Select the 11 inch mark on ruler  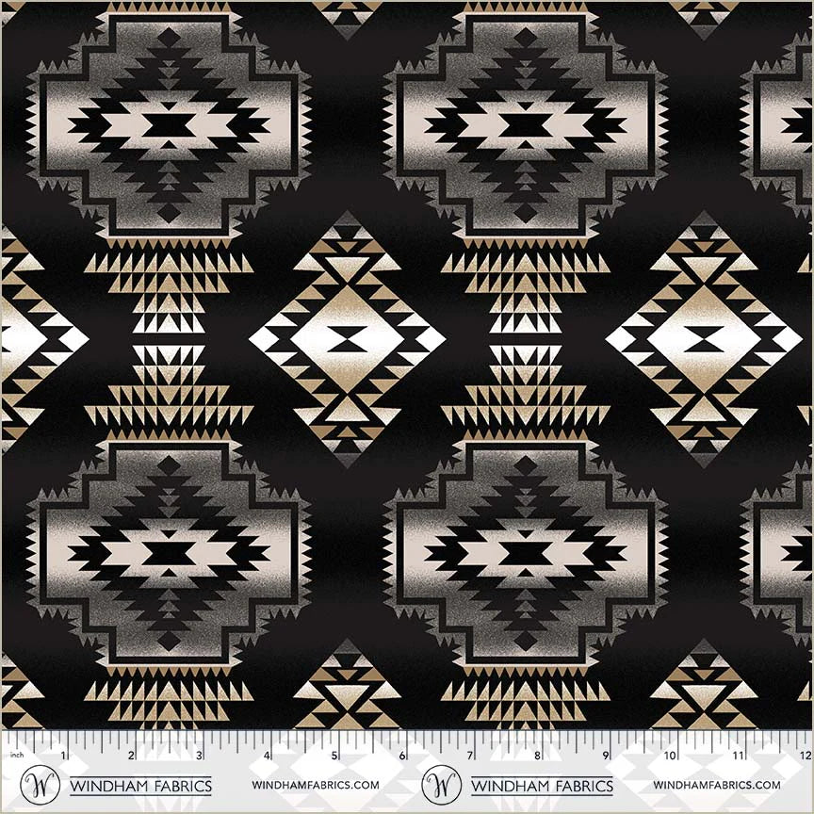[740, 755]
